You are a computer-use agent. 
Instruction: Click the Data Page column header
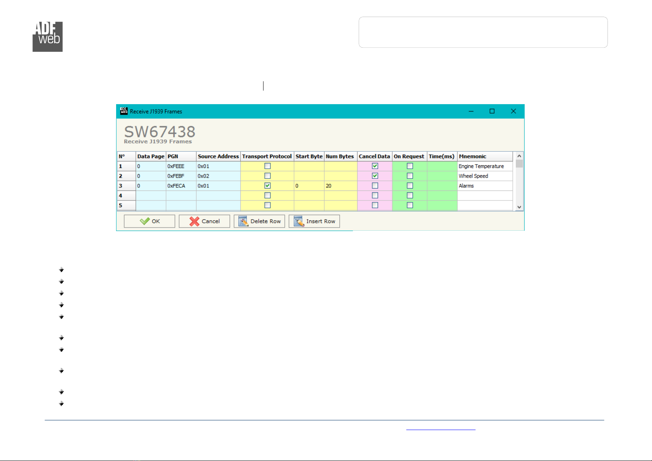[x=151, y=156]
